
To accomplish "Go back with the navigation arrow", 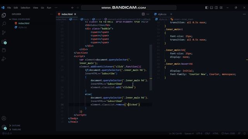I will pos(72,8).
